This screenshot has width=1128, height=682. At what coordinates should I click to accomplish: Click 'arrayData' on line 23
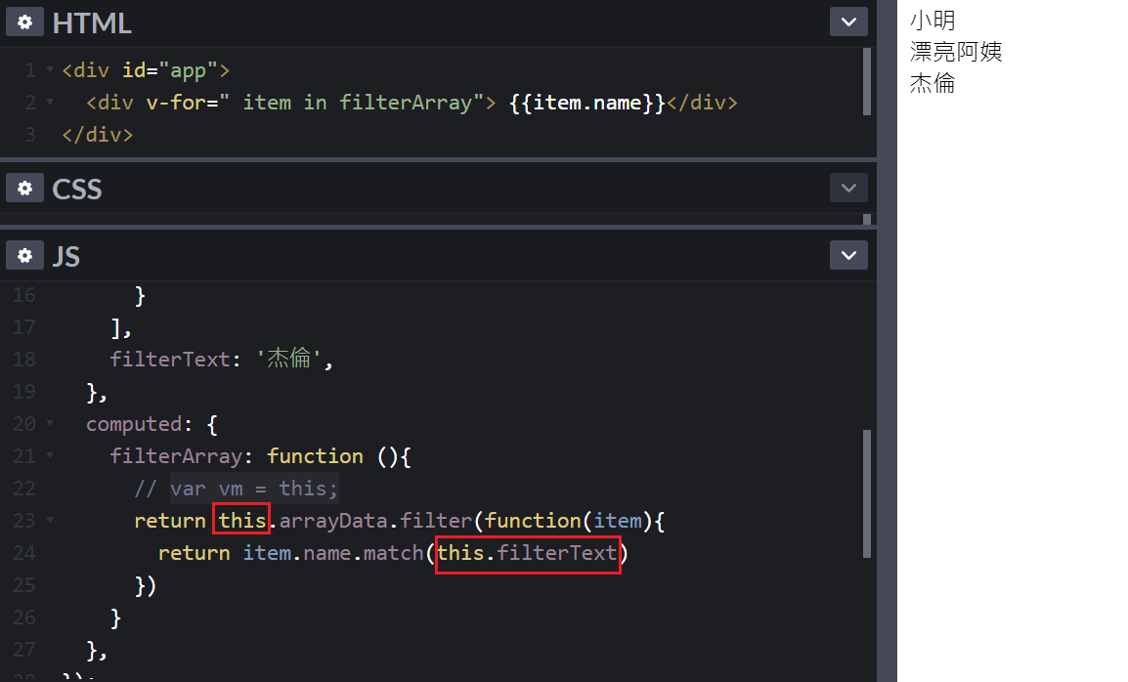(333, 521)
